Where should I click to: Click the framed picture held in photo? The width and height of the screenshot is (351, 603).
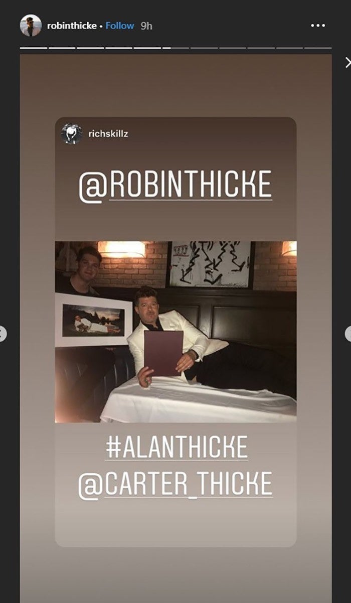[x=94, y=320]
